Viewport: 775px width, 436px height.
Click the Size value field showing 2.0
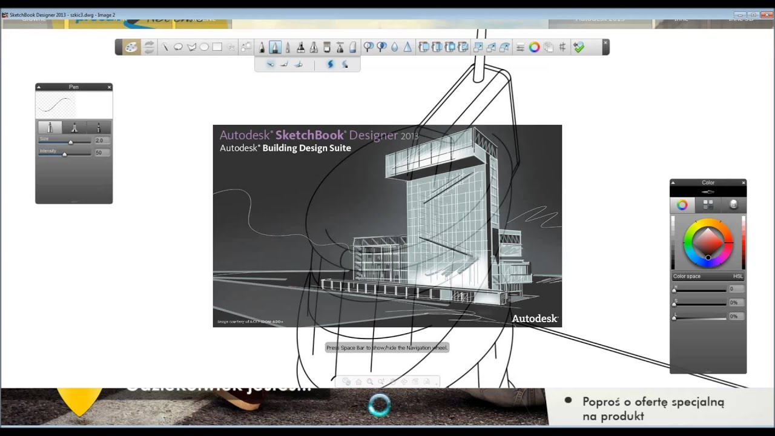point(102,140)
